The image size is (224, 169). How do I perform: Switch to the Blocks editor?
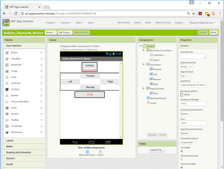point(213,32)
